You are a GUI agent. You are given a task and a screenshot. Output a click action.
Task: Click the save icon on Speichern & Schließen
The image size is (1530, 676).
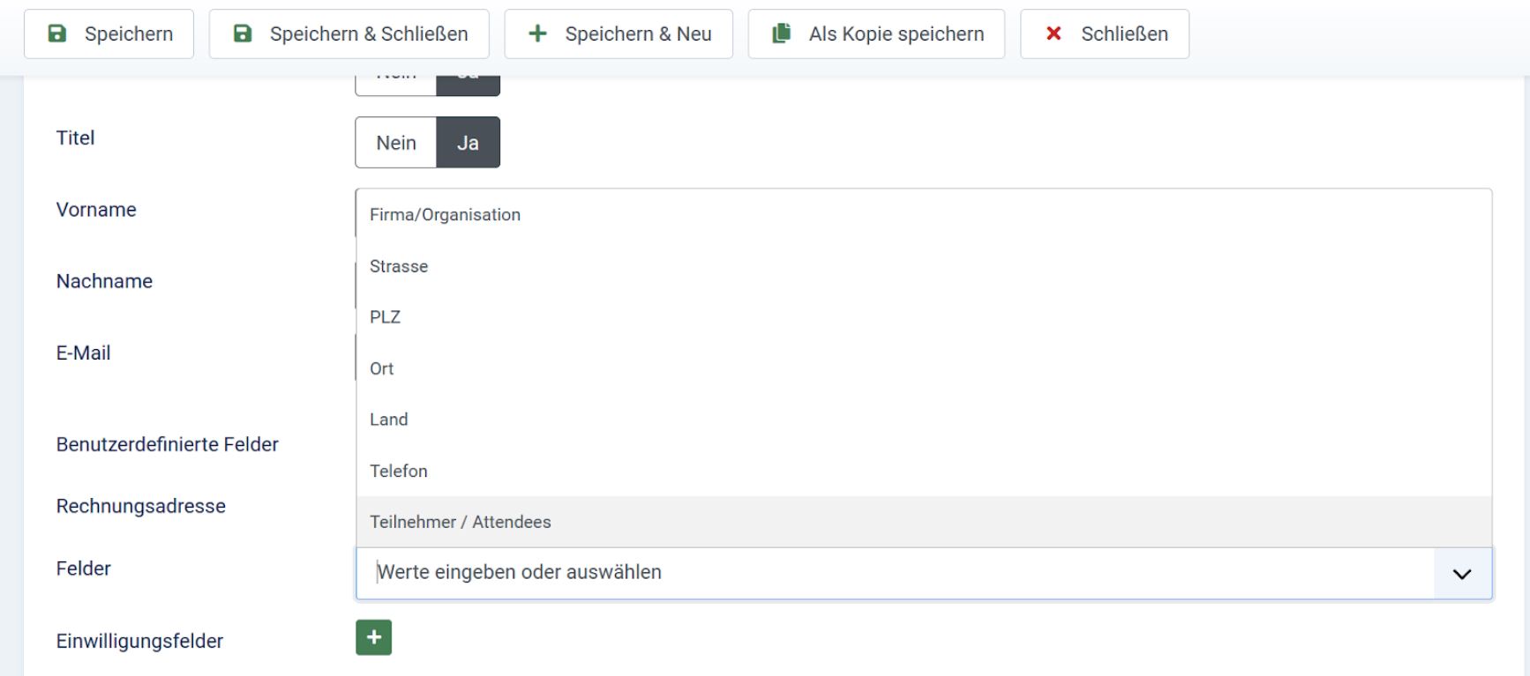coord(241,33)
